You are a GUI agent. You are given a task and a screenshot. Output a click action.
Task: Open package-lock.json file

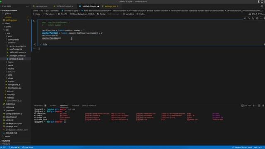pos(14,123)
